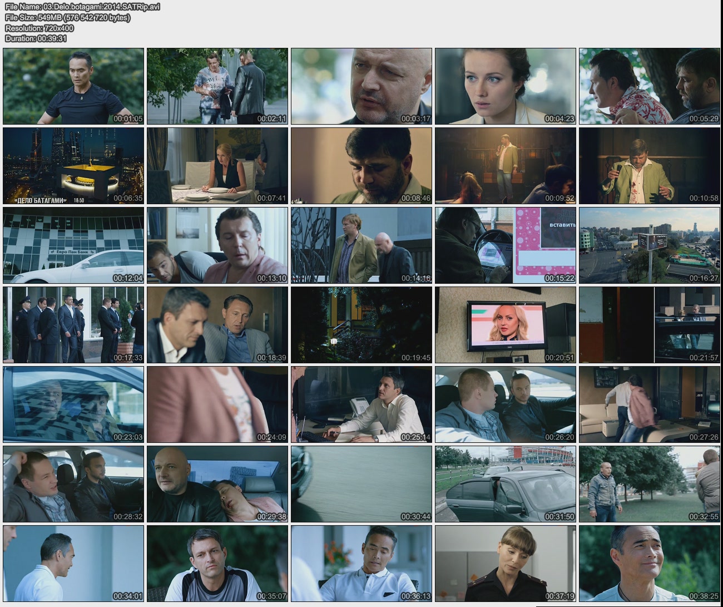Open the frame showing the white car at 00:12:04
This screenshot has height=607, width=723.
(x=73, y=245)
